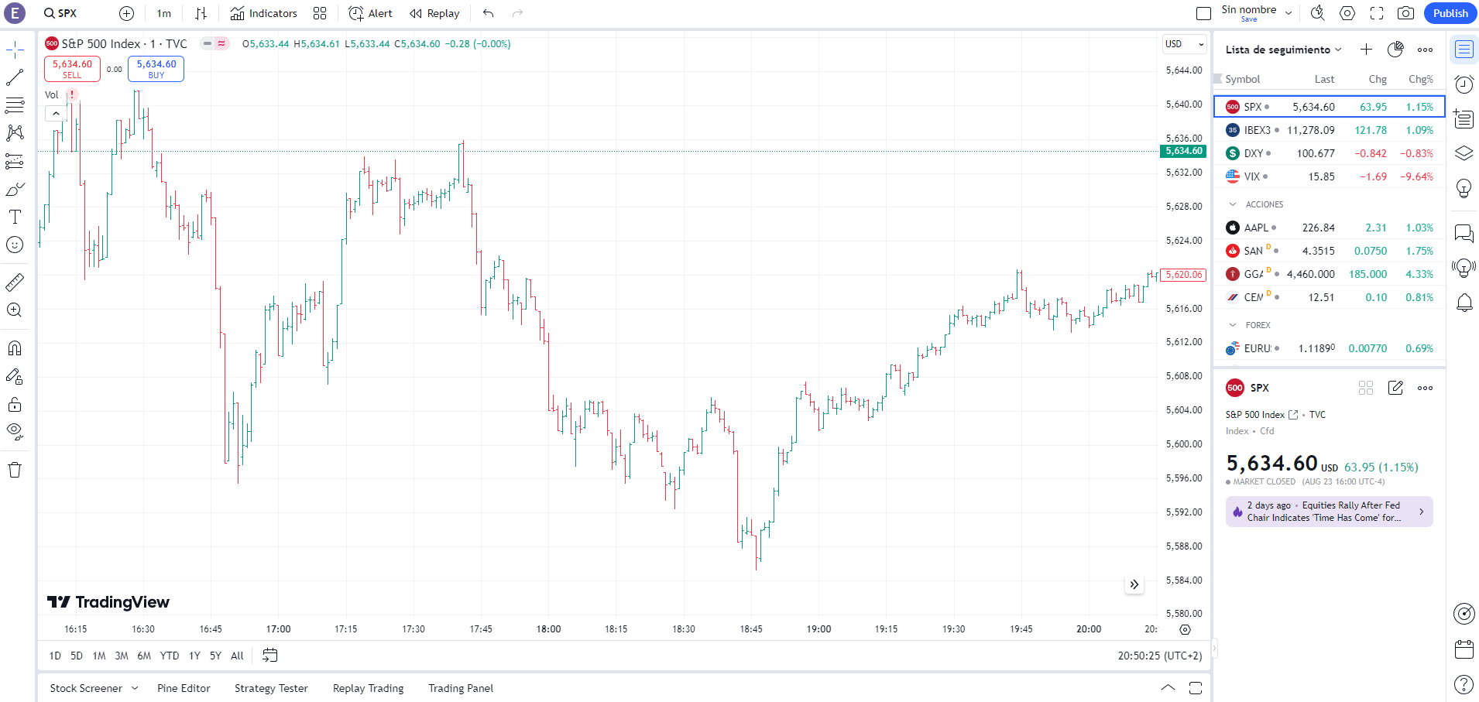Open the USD currency dropdown
This screenshot has height=702, width=1479.
tap(1185, 44)
